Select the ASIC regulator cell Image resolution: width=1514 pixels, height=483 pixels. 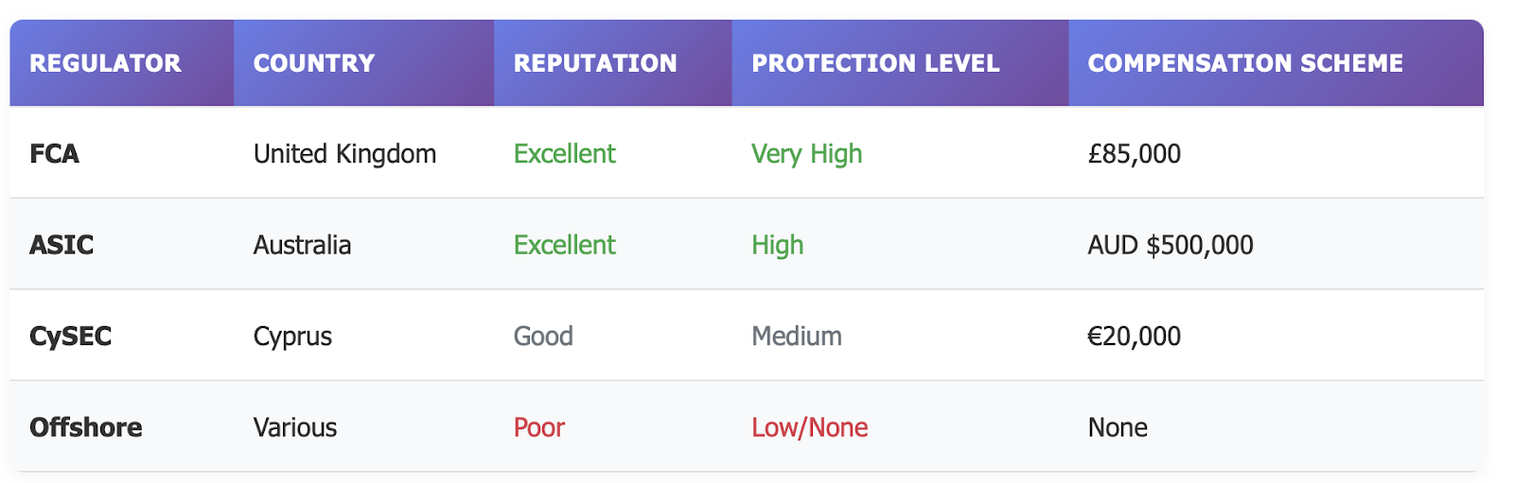(62, 246)
